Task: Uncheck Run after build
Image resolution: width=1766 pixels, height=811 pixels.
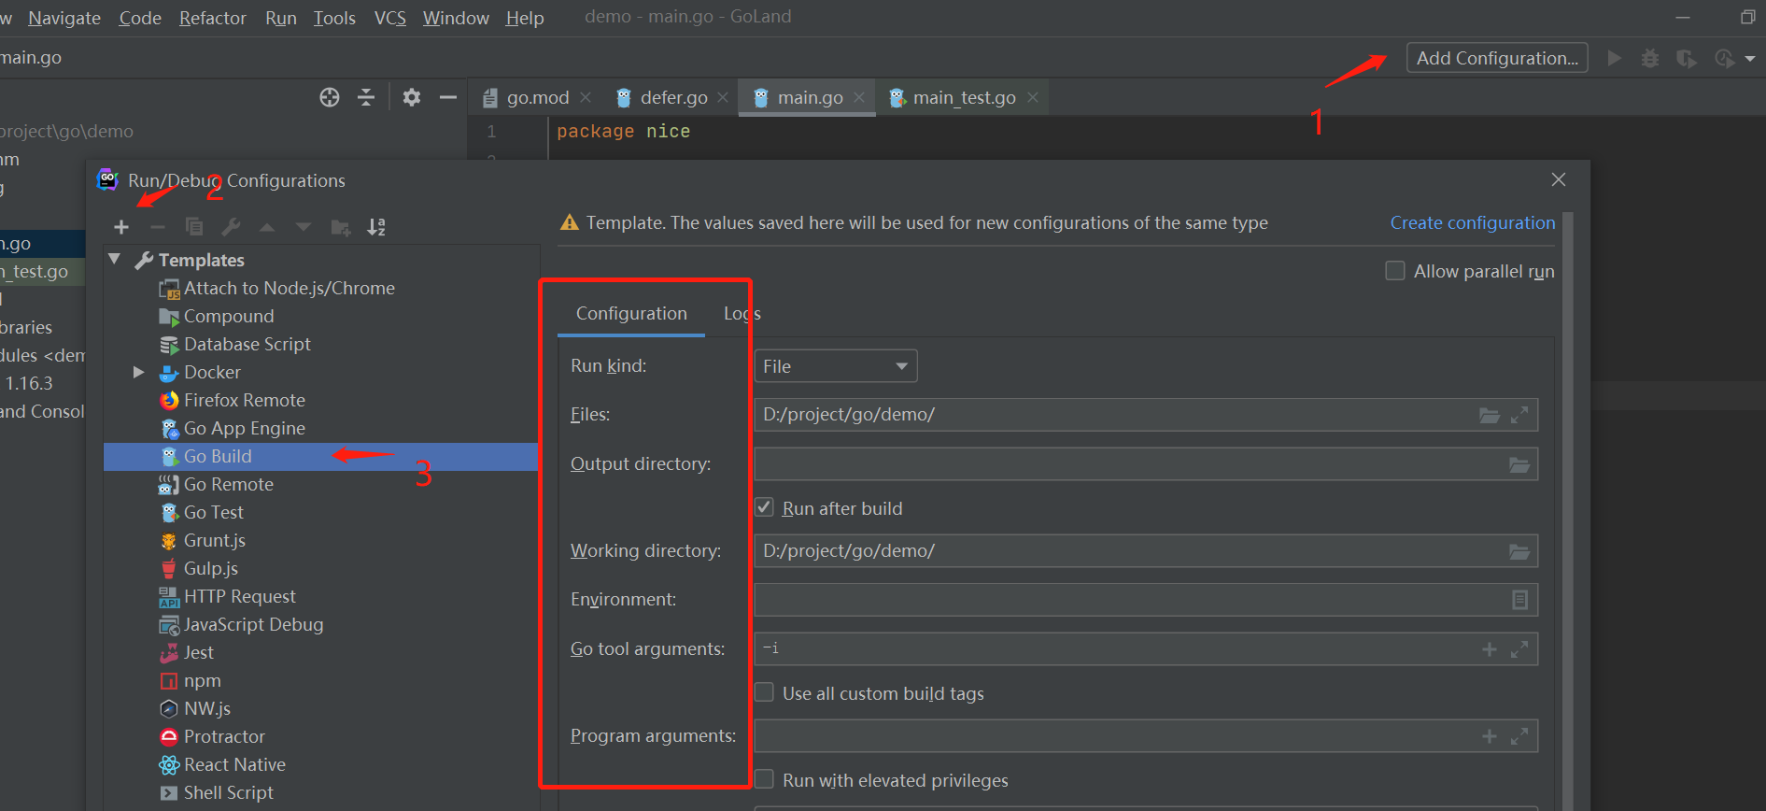Action: (x=764, y=507)
